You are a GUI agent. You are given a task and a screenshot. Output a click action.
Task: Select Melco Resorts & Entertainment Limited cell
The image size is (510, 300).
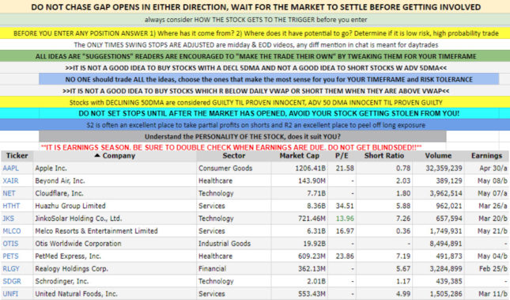[x=115, y=231]
